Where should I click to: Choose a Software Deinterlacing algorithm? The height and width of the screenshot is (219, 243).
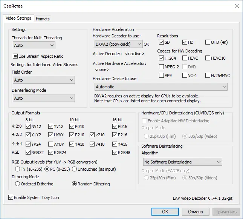183,162
